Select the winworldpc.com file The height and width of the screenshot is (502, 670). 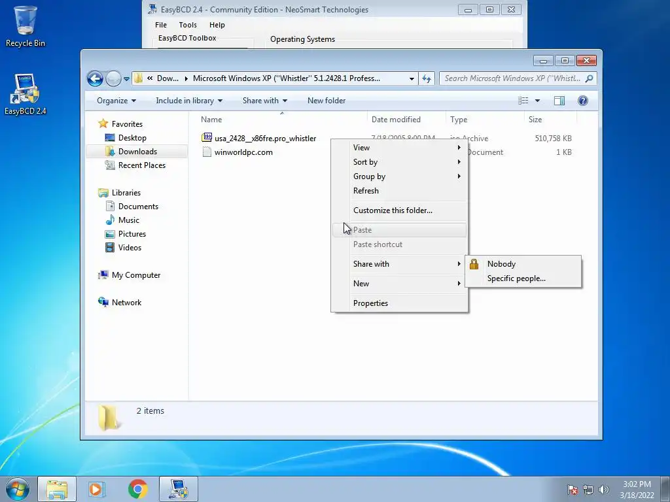click(x=243, y=152)
